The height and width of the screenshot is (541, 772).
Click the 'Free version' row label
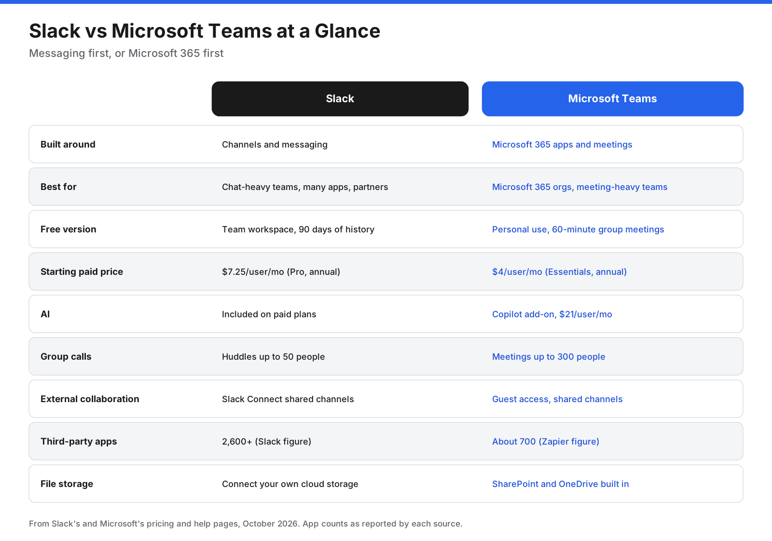pos(69,229)
